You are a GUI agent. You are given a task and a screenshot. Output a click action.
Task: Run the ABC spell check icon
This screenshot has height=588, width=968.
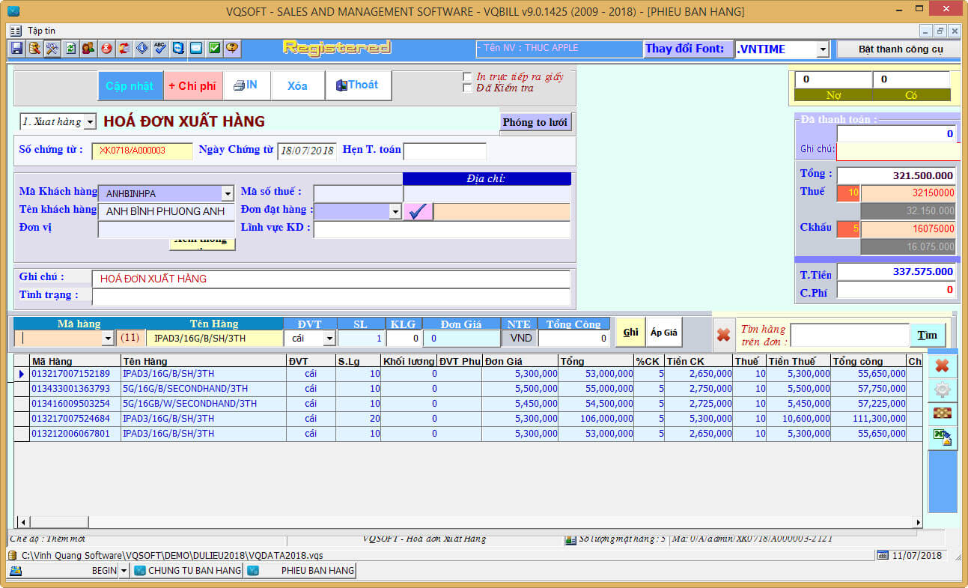(160, 48)
